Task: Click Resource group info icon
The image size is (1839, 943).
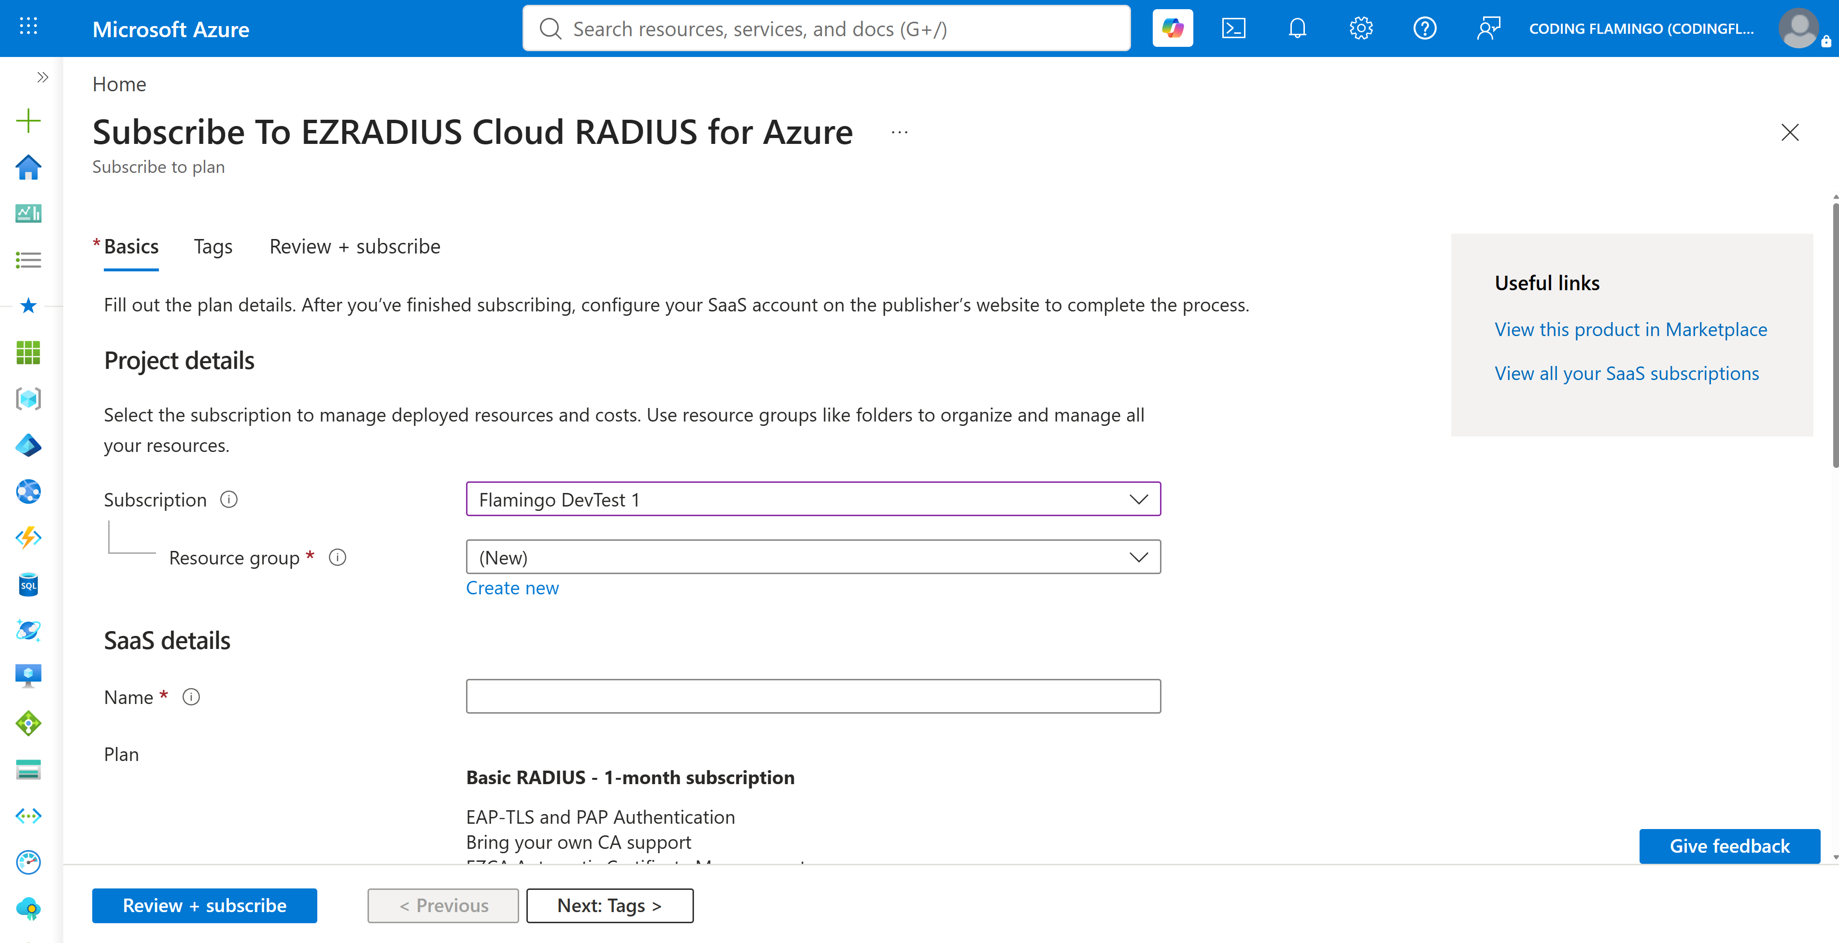Action: pyautogui.click(x=338, y=558)
